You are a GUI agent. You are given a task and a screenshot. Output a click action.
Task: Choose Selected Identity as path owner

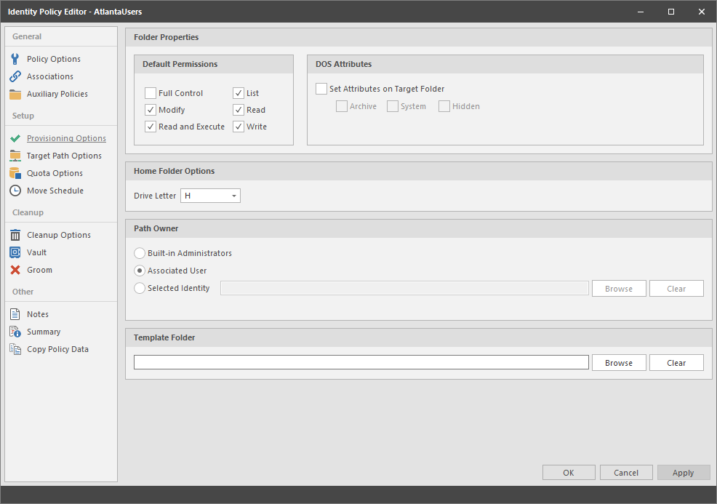click(139, 288)
